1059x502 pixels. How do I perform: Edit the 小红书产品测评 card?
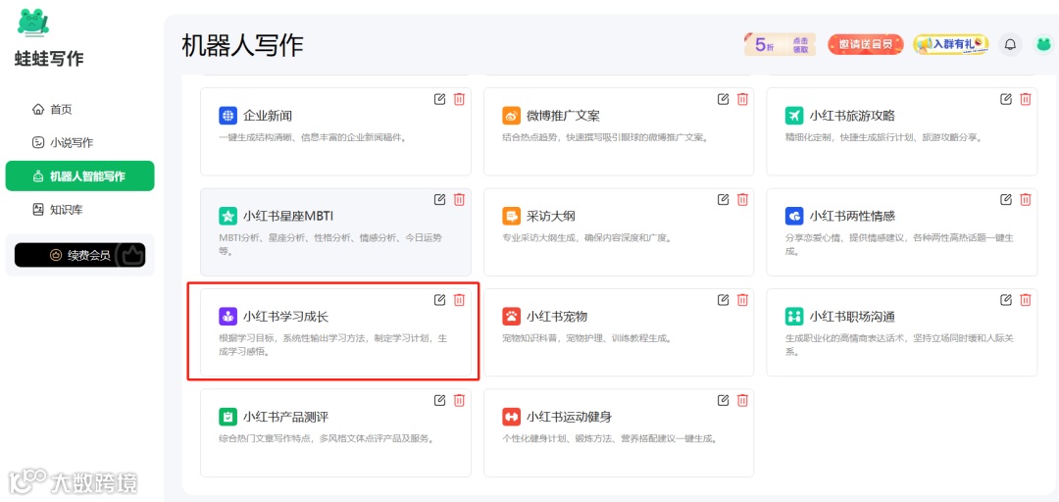pyautogui.click(x=439, y=400)
